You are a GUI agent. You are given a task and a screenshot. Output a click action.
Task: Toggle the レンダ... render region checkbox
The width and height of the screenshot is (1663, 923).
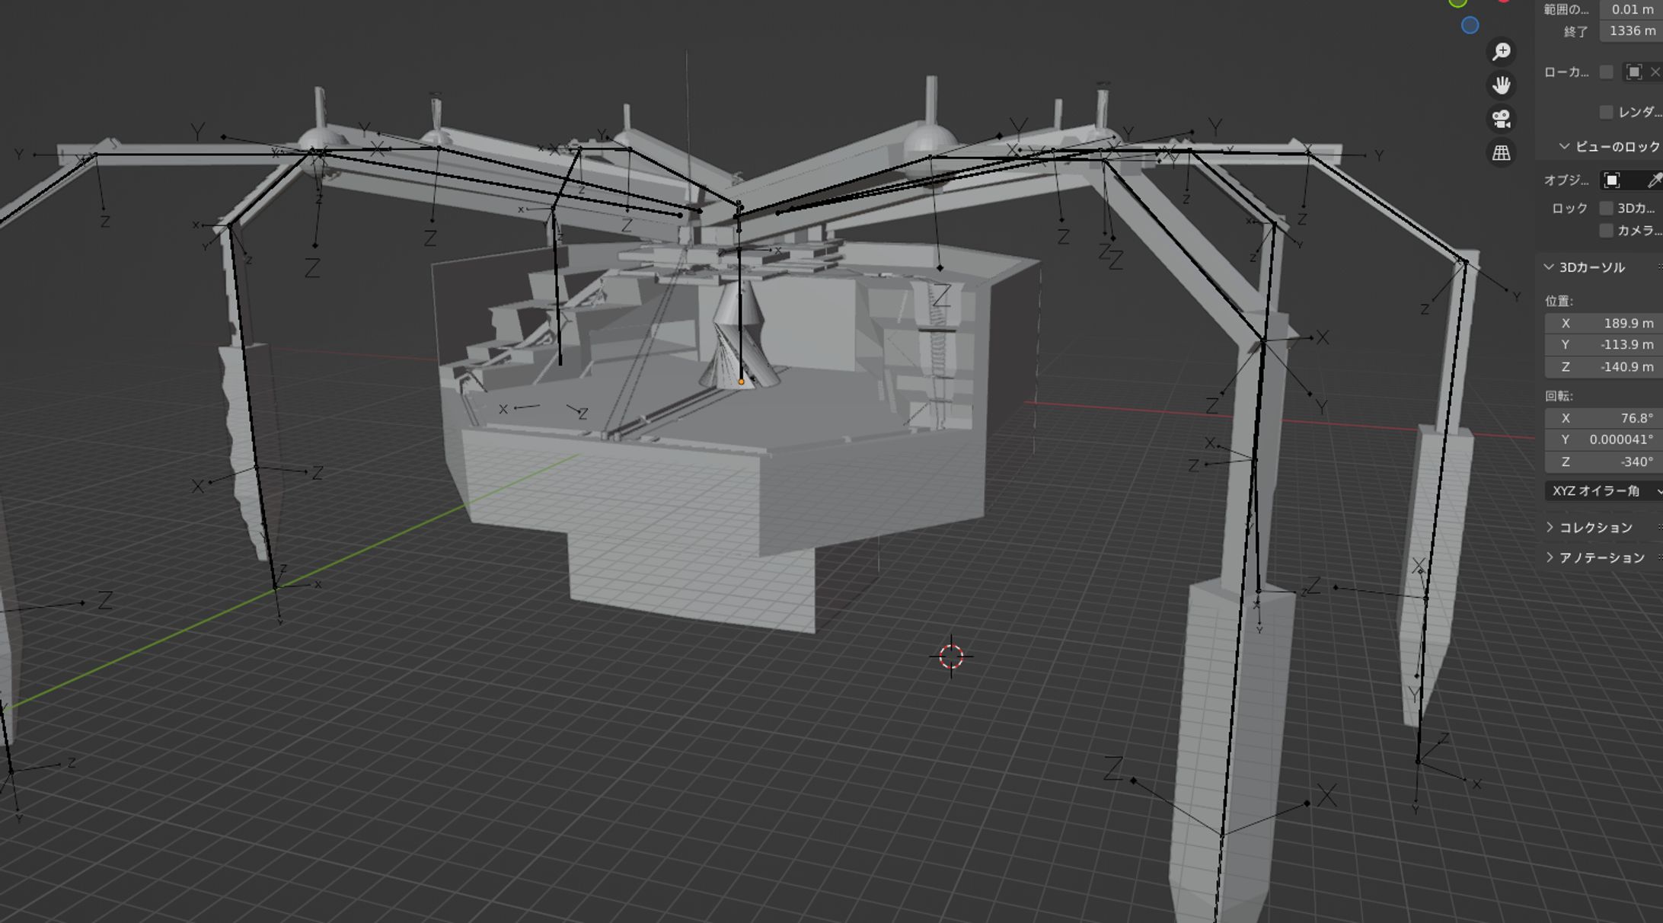pyautogui.click(x=1606, y=113)
